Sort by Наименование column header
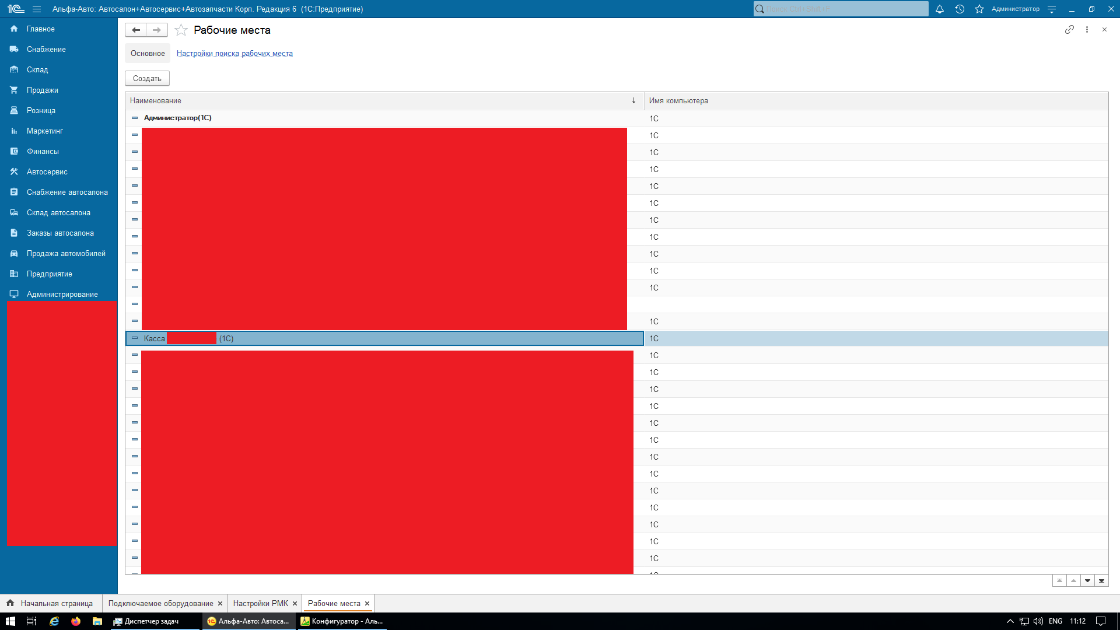1120x630 pixels. [x=384, y=100]
